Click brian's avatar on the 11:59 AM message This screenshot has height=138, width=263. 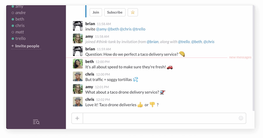(x=78, y=51)
